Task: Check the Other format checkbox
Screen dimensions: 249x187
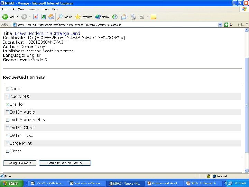Action: click(8, 151)
